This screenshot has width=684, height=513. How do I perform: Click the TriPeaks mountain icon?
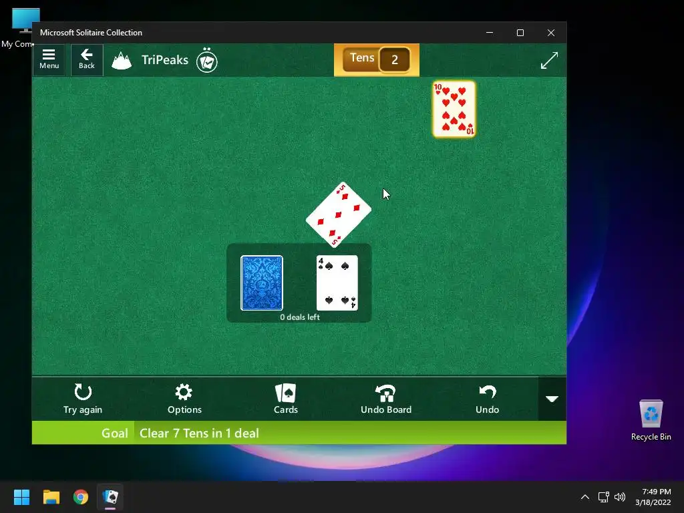[x=122, y=61]
